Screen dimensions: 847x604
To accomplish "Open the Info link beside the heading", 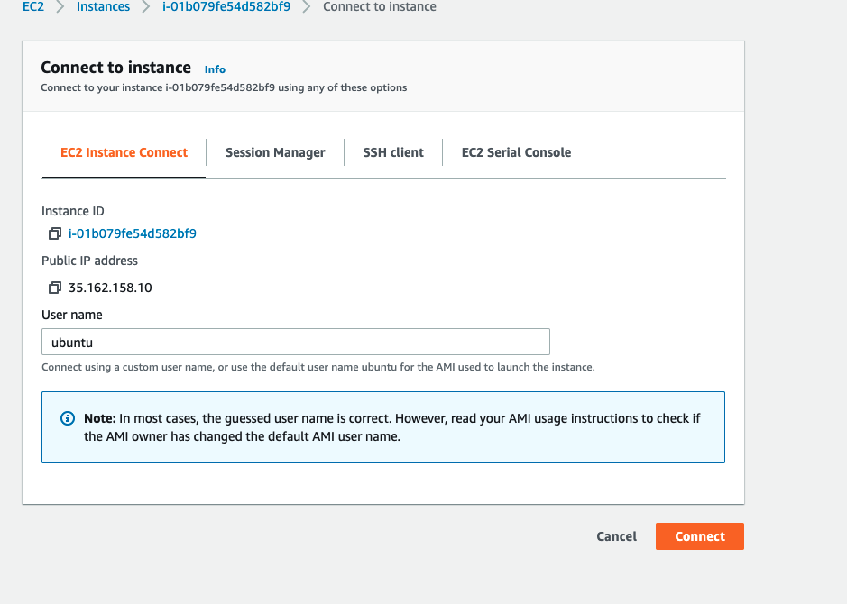I will click(215, 69).
